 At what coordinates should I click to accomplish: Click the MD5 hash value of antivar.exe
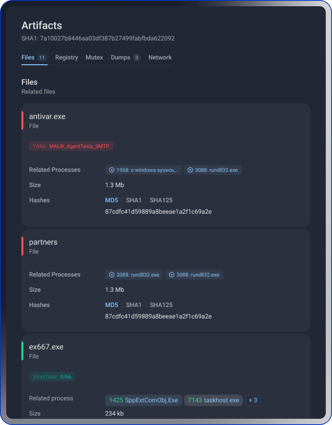158,211
